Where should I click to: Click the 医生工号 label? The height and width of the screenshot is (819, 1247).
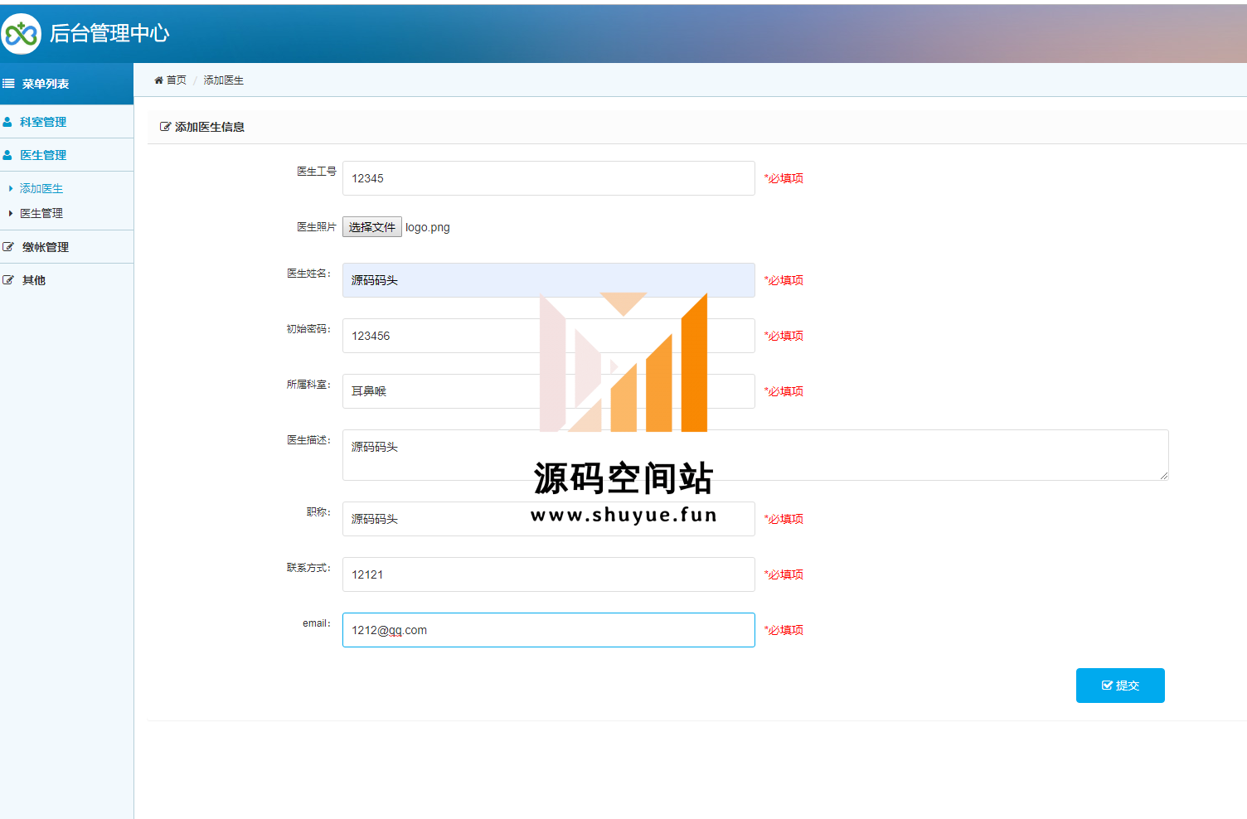(x=317, y=172)
